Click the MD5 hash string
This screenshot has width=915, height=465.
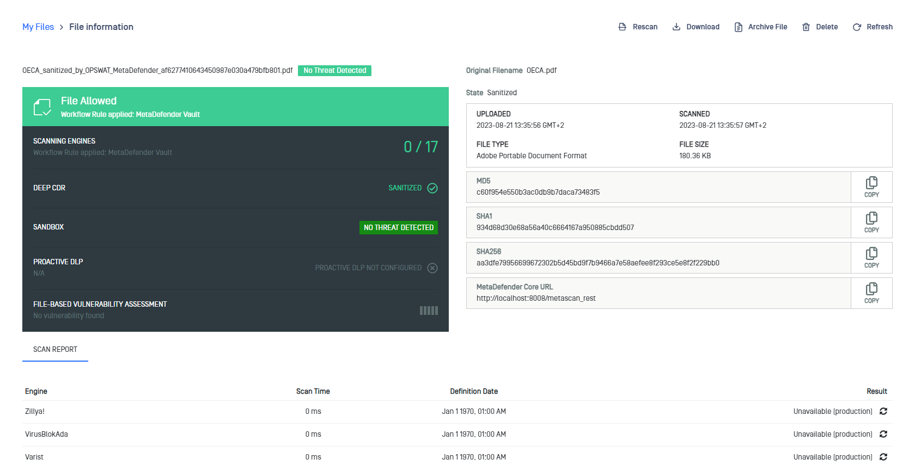click(538, 193)
